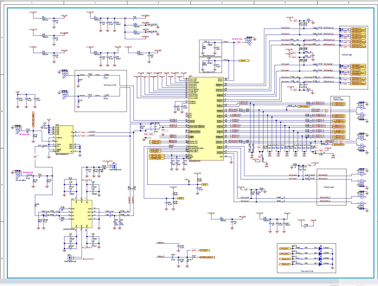Click the Vcc3_SYSREF net label beside L12
Image resolution: width=378 pixels, height=286 pixels.
point(64,33)
